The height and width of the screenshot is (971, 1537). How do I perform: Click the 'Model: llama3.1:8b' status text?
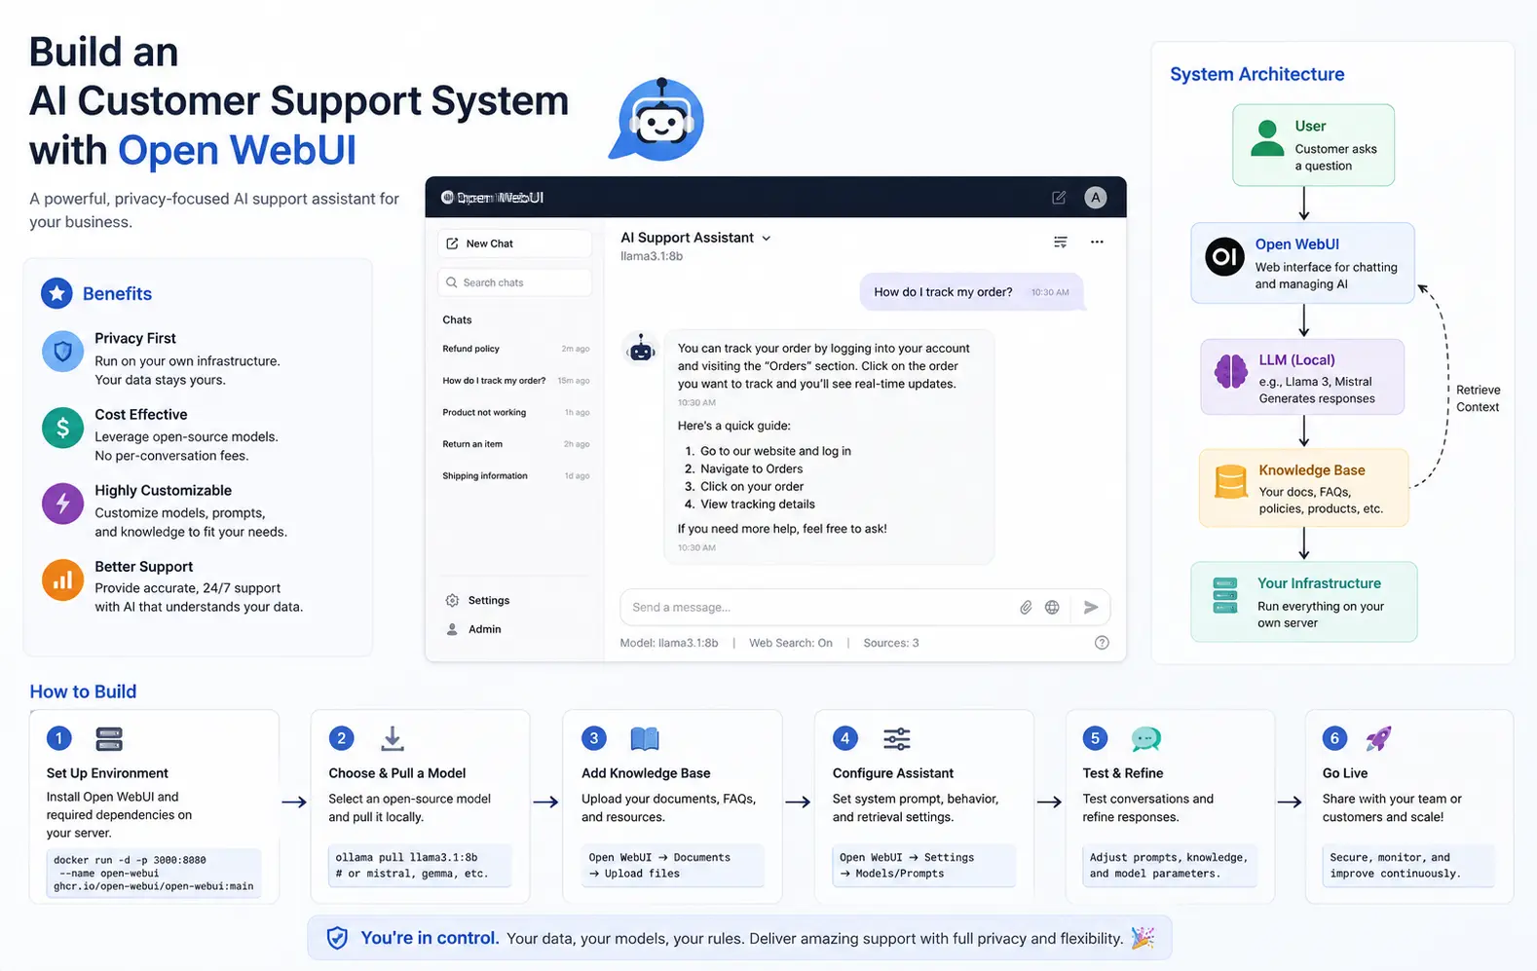click(669, 643)
